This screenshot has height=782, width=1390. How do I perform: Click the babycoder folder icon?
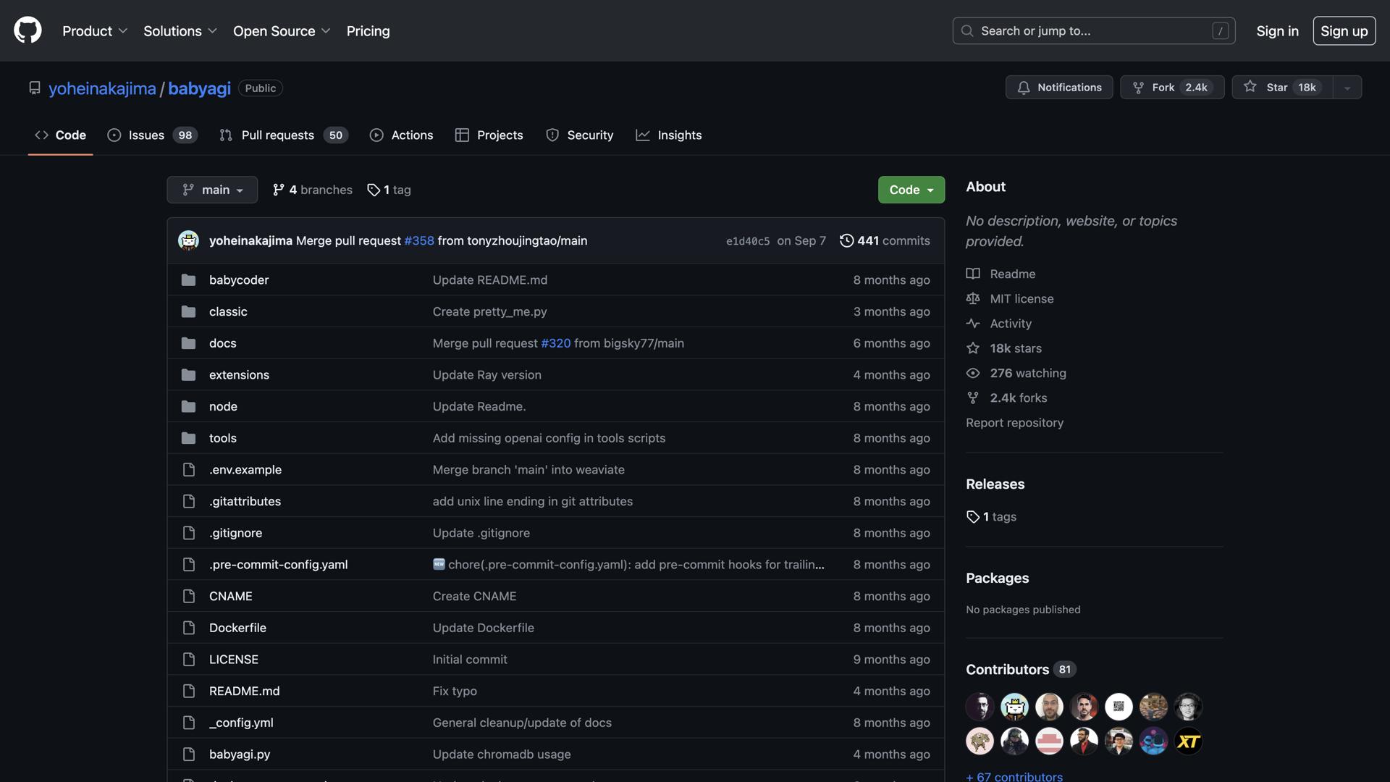point(188,279)
